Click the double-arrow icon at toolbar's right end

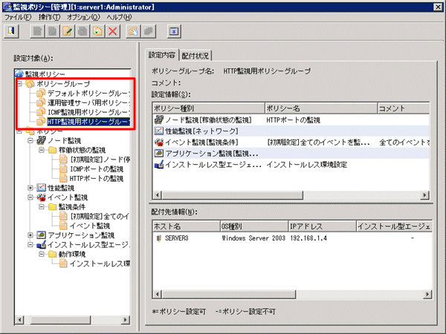[x=173, y=32]
